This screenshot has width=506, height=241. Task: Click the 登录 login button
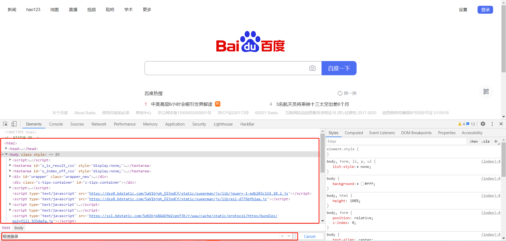[x=485, y=9]
